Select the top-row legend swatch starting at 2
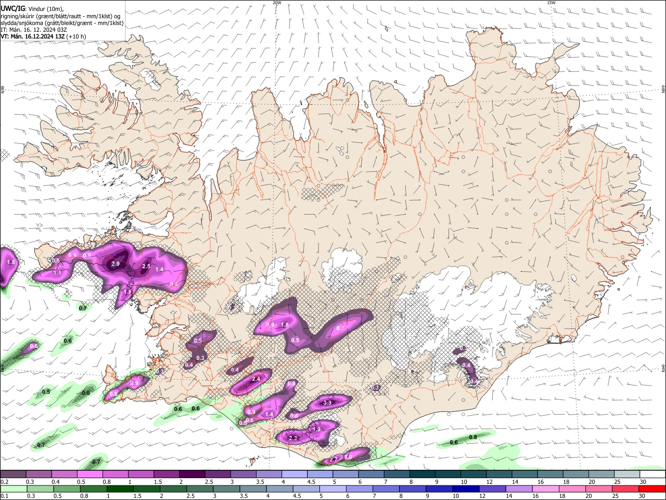666x500 pixels. pos(192,474)
